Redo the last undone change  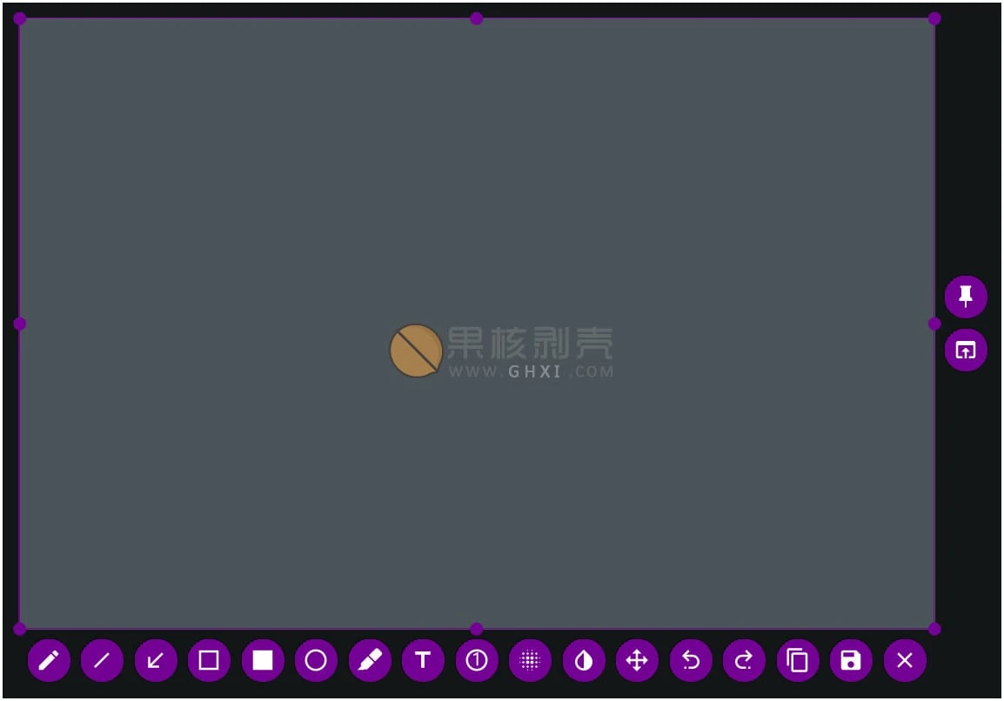[x=744, y=661]
